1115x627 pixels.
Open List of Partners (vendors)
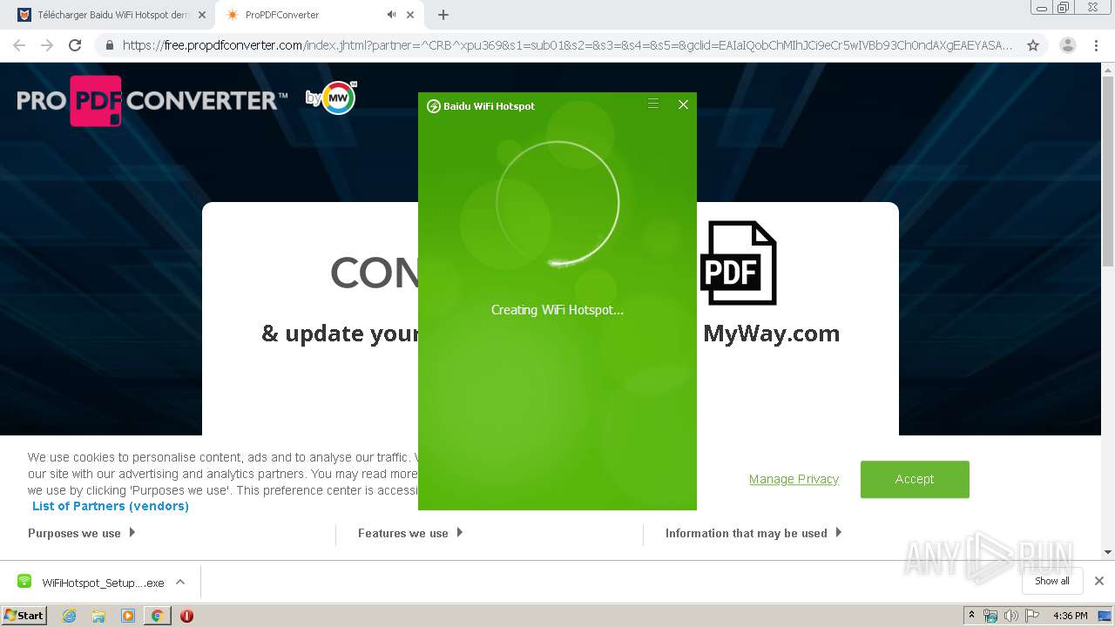point(111,506)
